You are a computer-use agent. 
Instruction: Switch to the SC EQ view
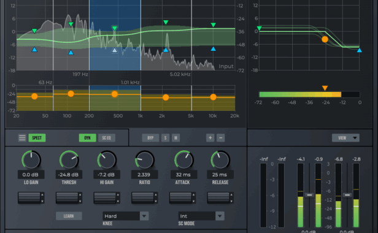[x=107, y=138]
